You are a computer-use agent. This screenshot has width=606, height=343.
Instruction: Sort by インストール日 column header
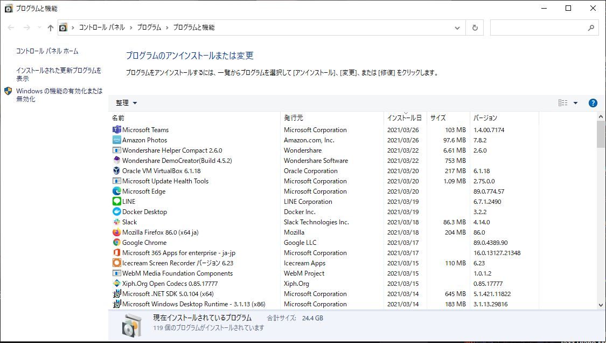coord(405,118)
